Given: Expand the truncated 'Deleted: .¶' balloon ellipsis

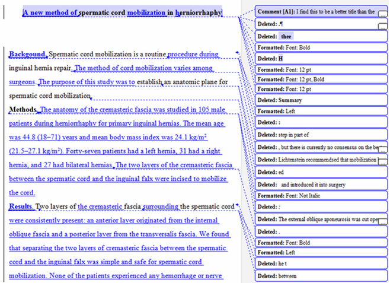Looking at the screenshot, I should 383,26.
